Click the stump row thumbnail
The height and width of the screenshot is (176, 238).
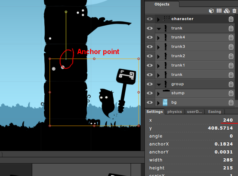tap(166, 91)
